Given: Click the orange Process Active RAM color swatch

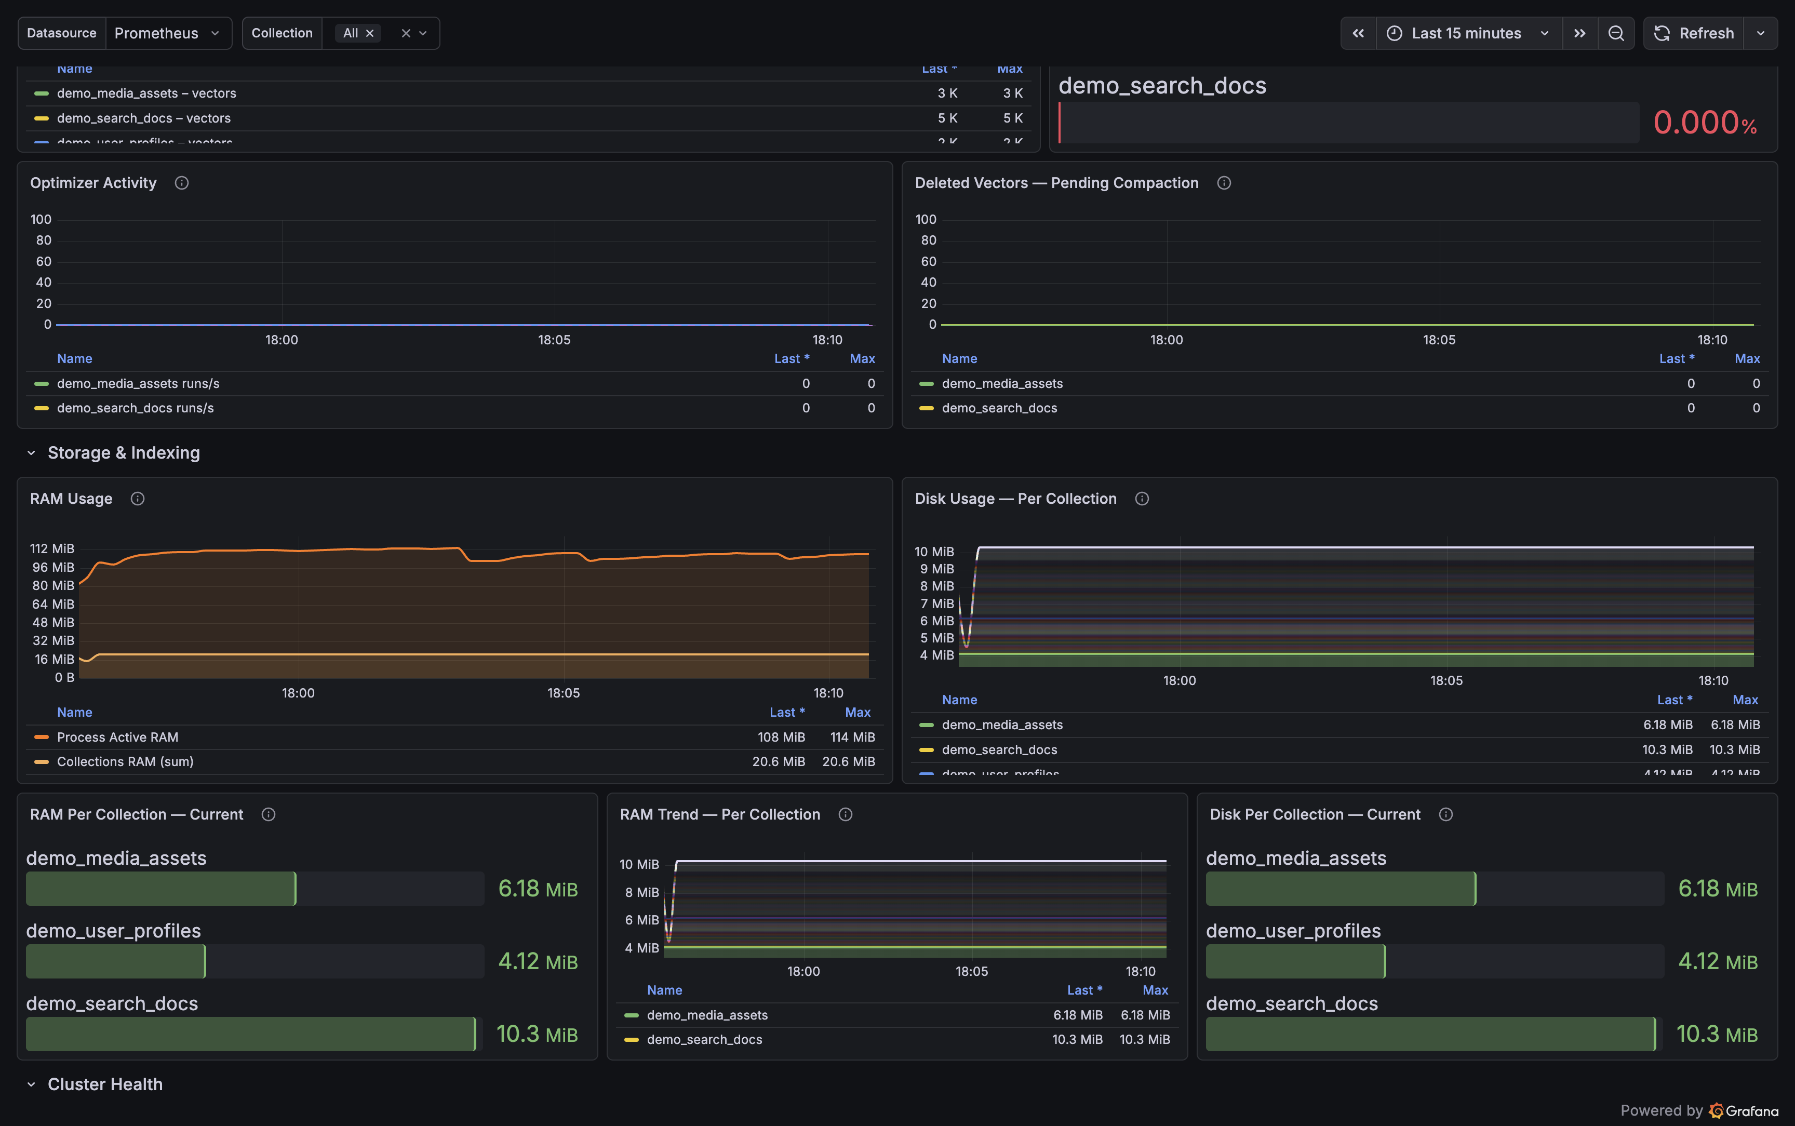Looking at the screenshot, I should pos(42,738).
